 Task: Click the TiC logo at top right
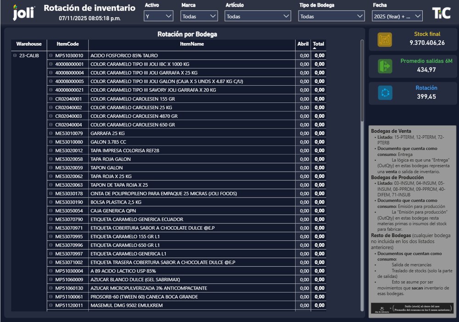442,13
